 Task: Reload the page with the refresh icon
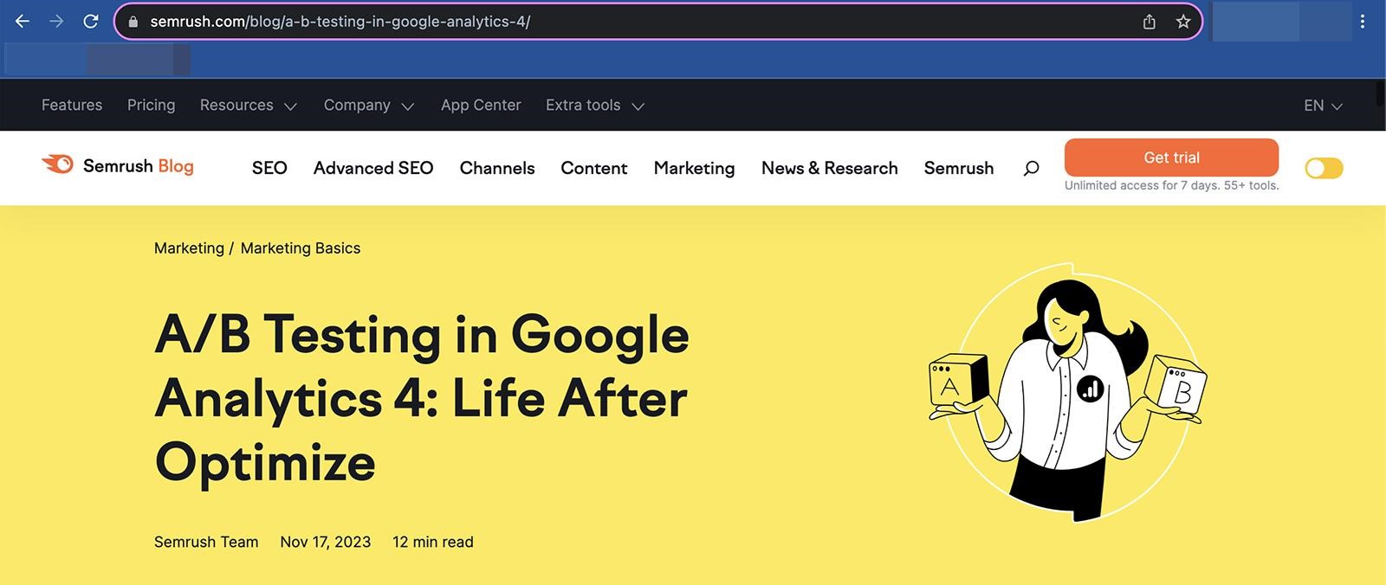coord(90,22)
